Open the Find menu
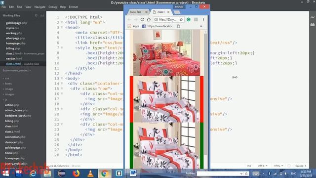 [x=19, y=7]
